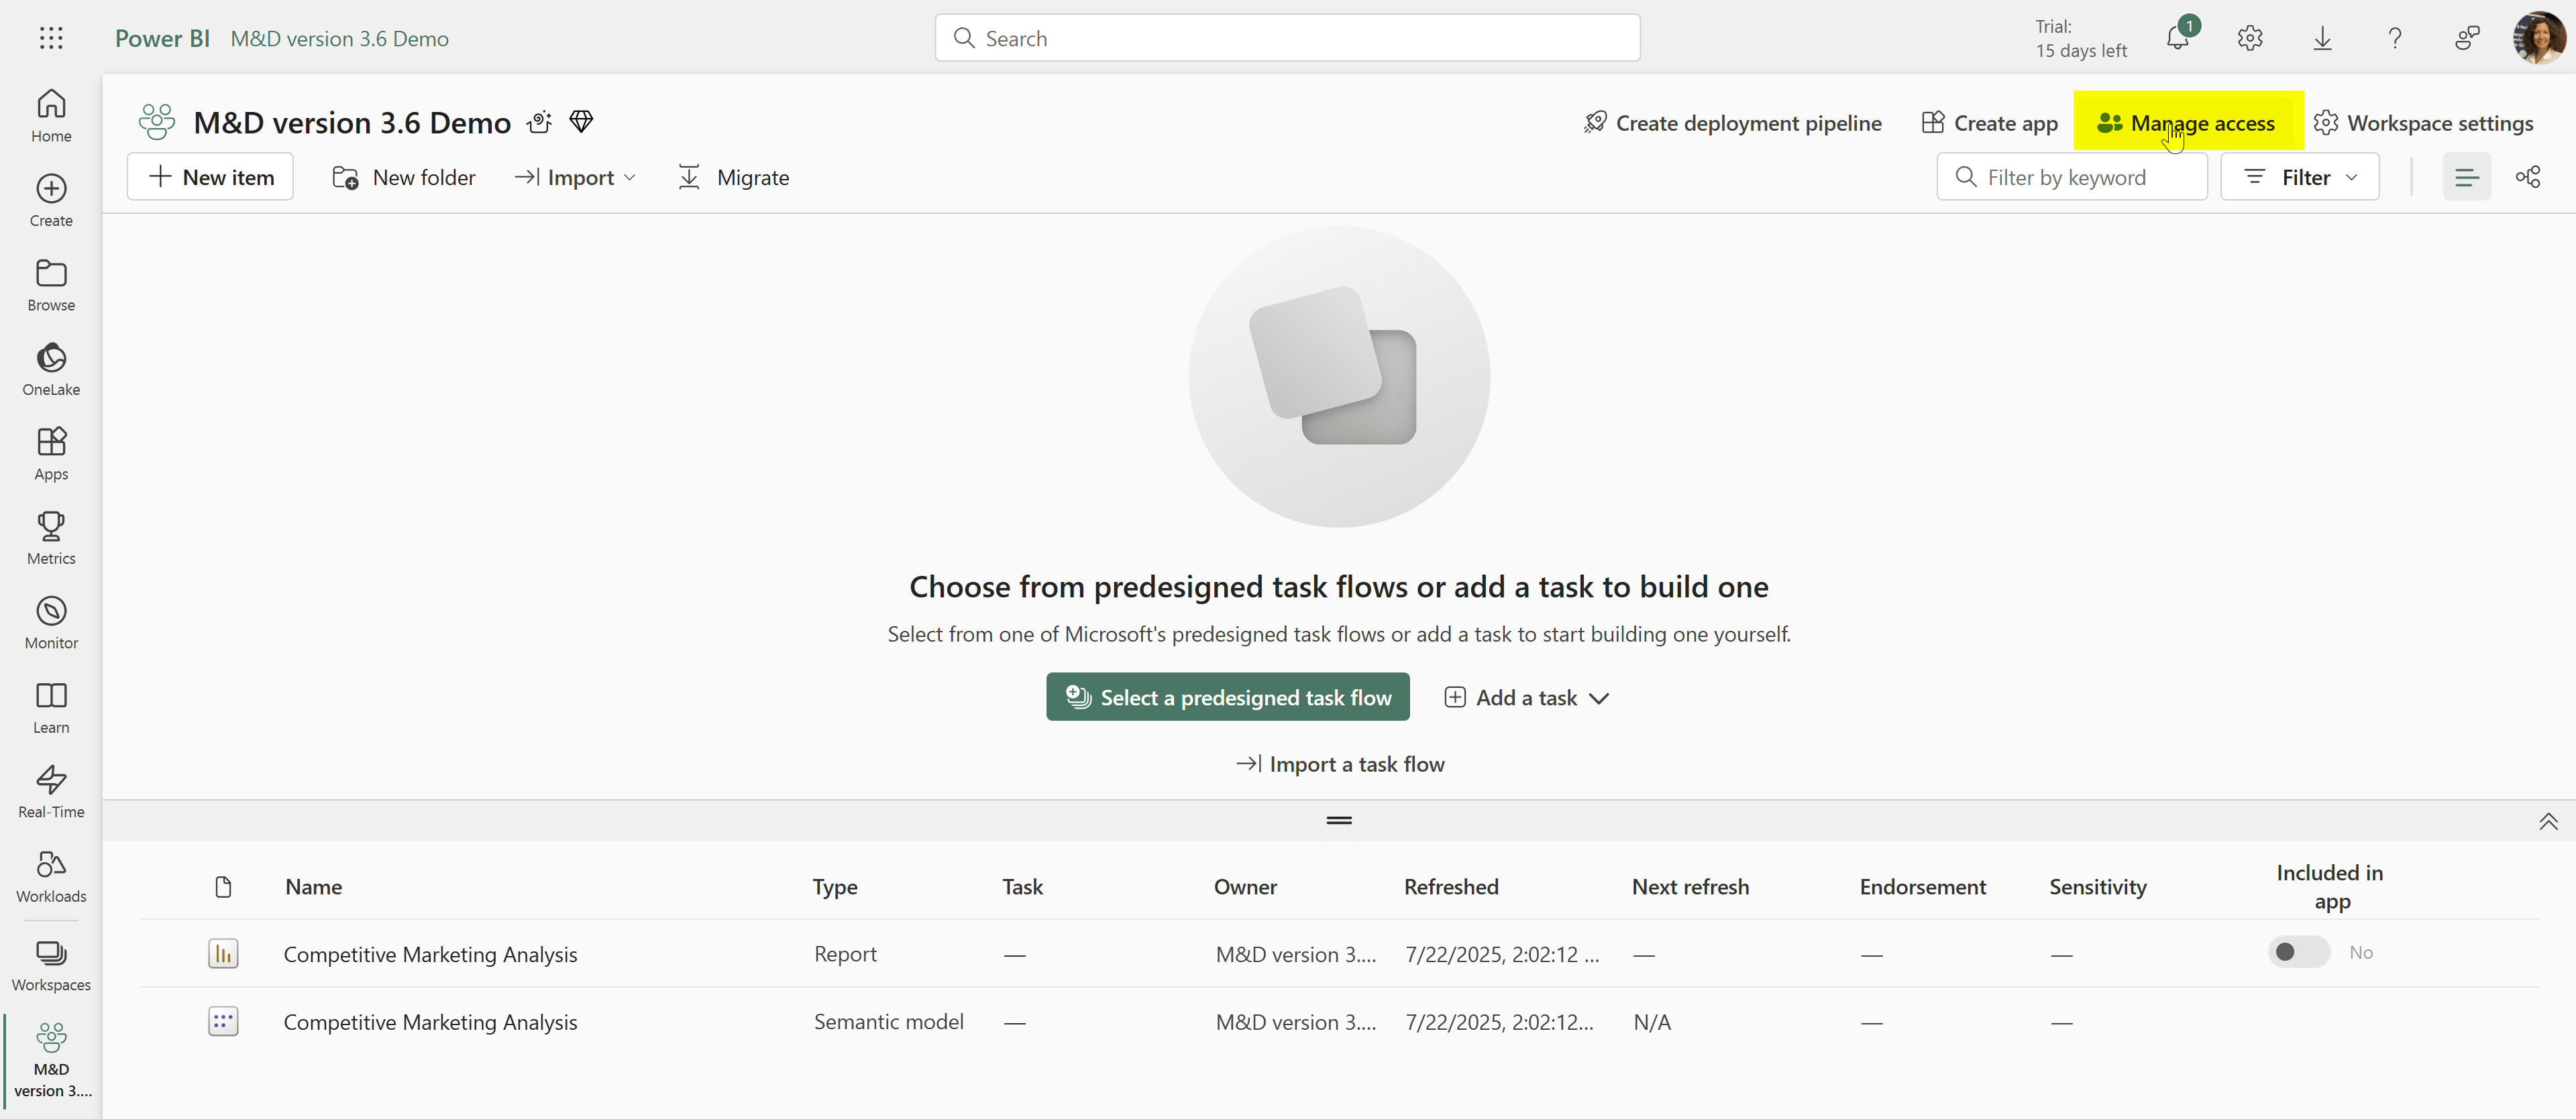Click Migrate button
Screen dimensions: 2576x1119
point(733,178)
